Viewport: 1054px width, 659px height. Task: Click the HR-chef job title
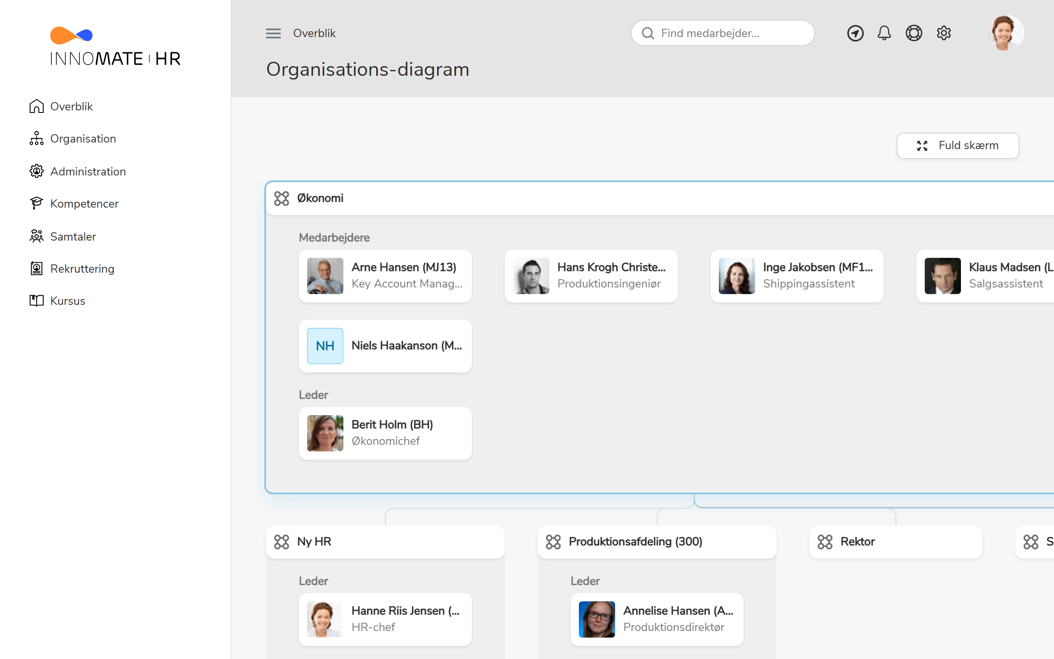tap(373, 627)
